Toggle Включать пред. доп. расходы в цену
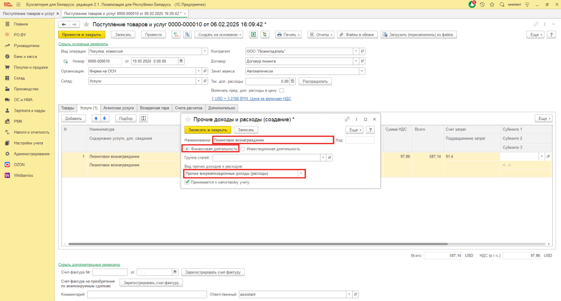Image resolution: width=561 pixels, height=301 pixels. [x=282, y=90]
